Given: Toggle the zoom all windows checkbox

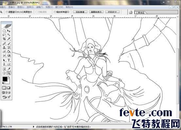Looking at the screenshot, I should tap(55, 12).
